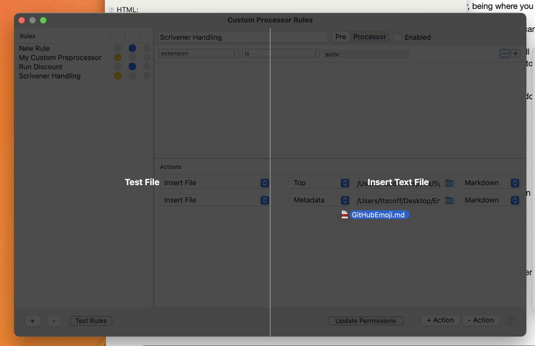The height and width of the screenshot is (346, 535).
Task: Open the "is" comparison dropdown
Action: pos(280,53)
